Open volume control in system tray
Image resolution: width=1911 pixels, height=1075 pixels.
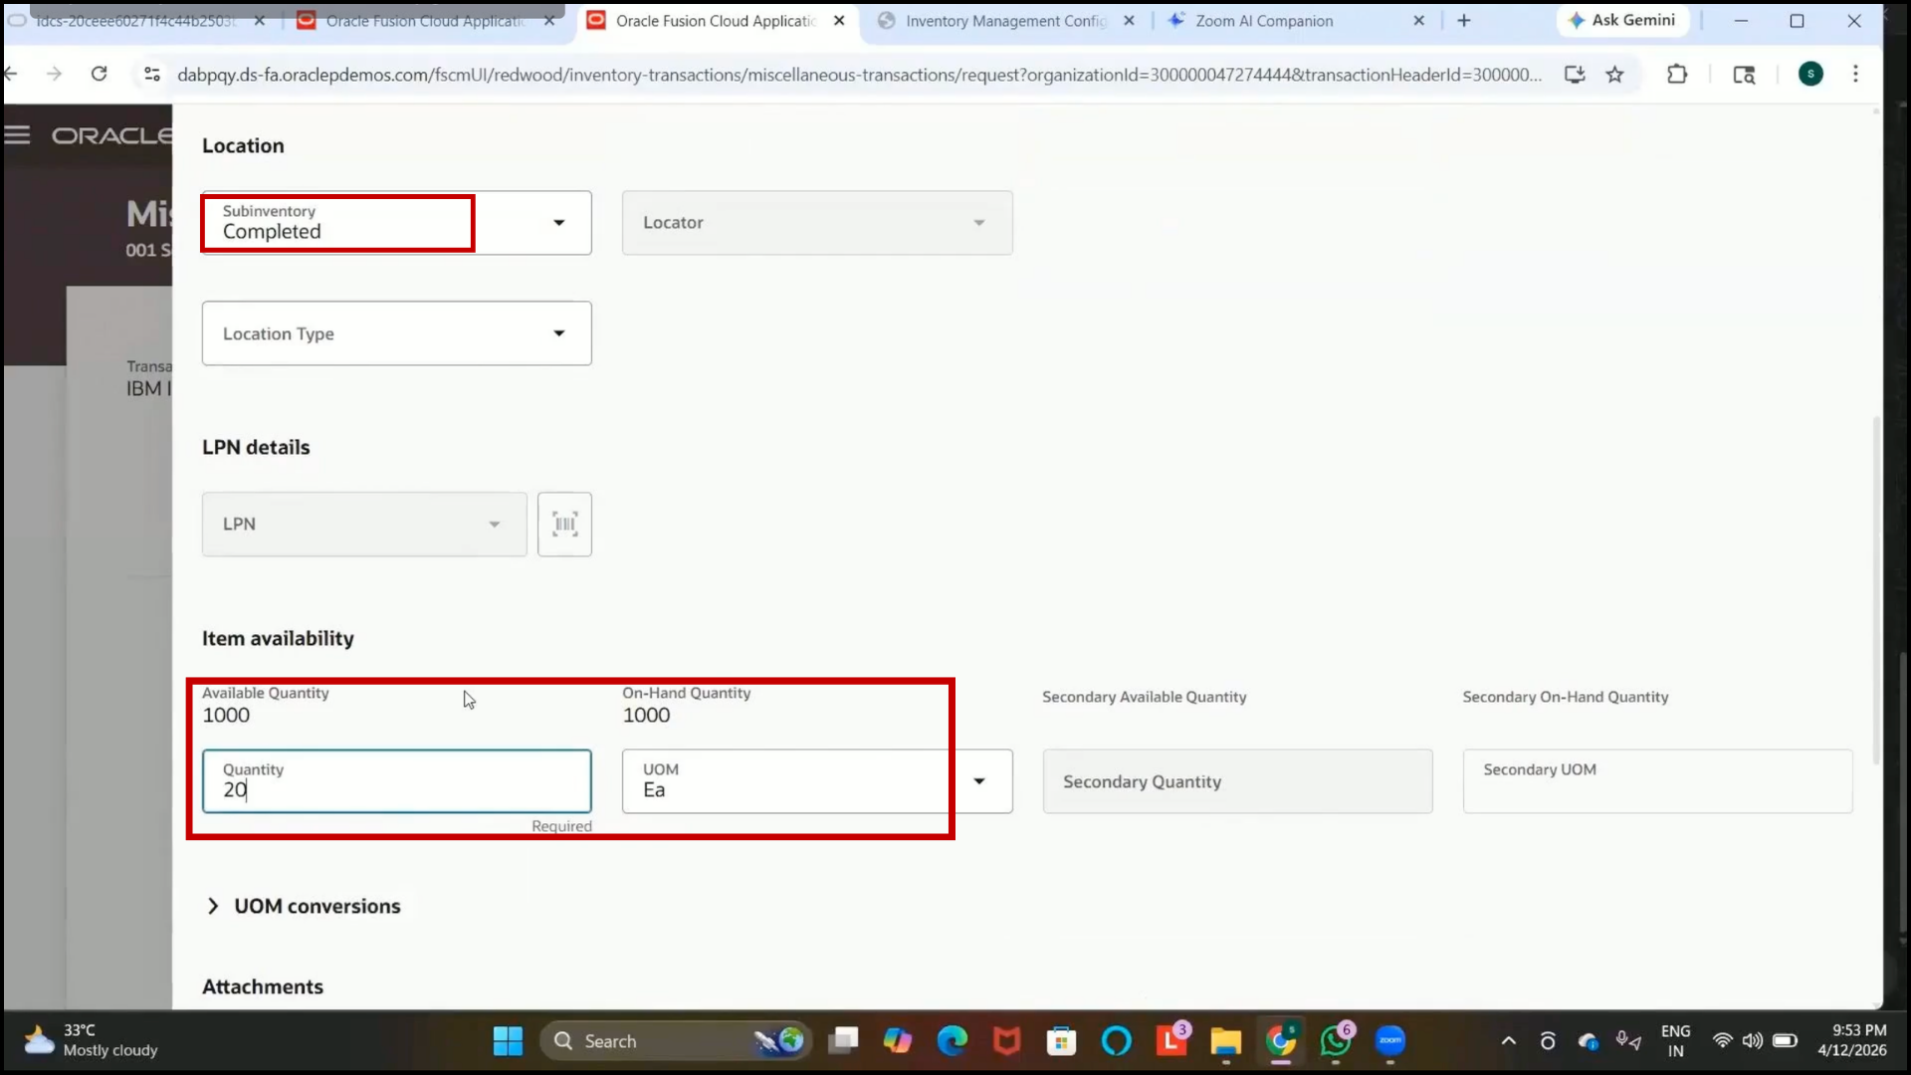pyautogui.click(x=1753, y=1041)
